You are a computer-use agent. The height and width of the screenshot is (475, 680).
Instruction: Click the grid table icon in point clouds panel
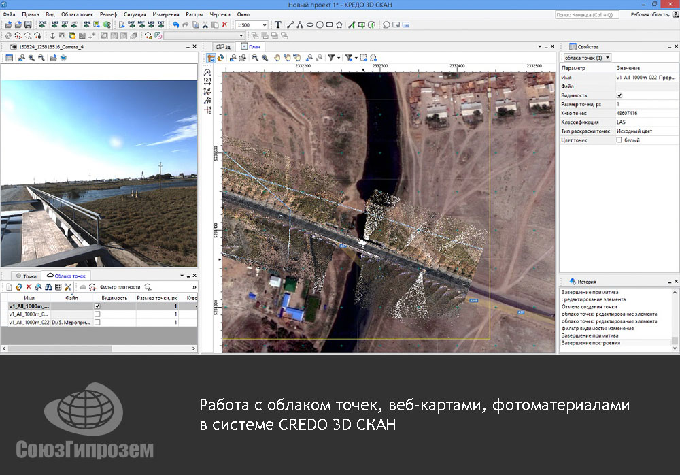point(58,287)
